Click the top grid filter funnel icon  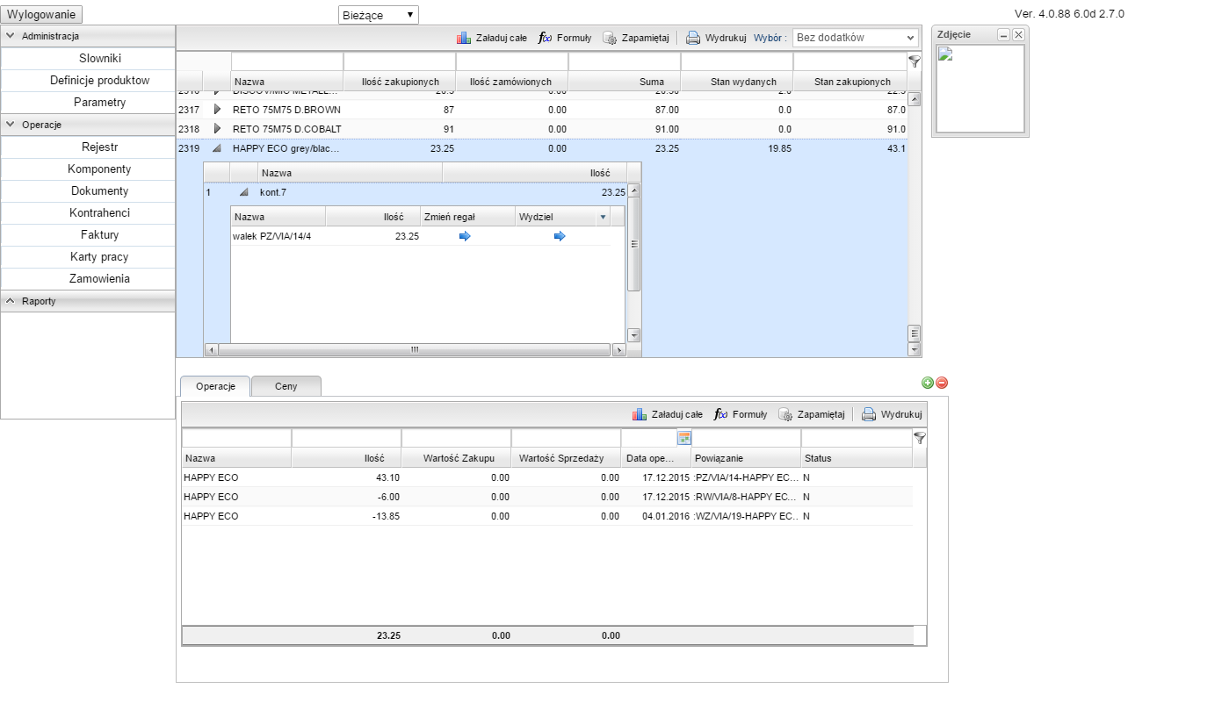click(x=915, y=61)
